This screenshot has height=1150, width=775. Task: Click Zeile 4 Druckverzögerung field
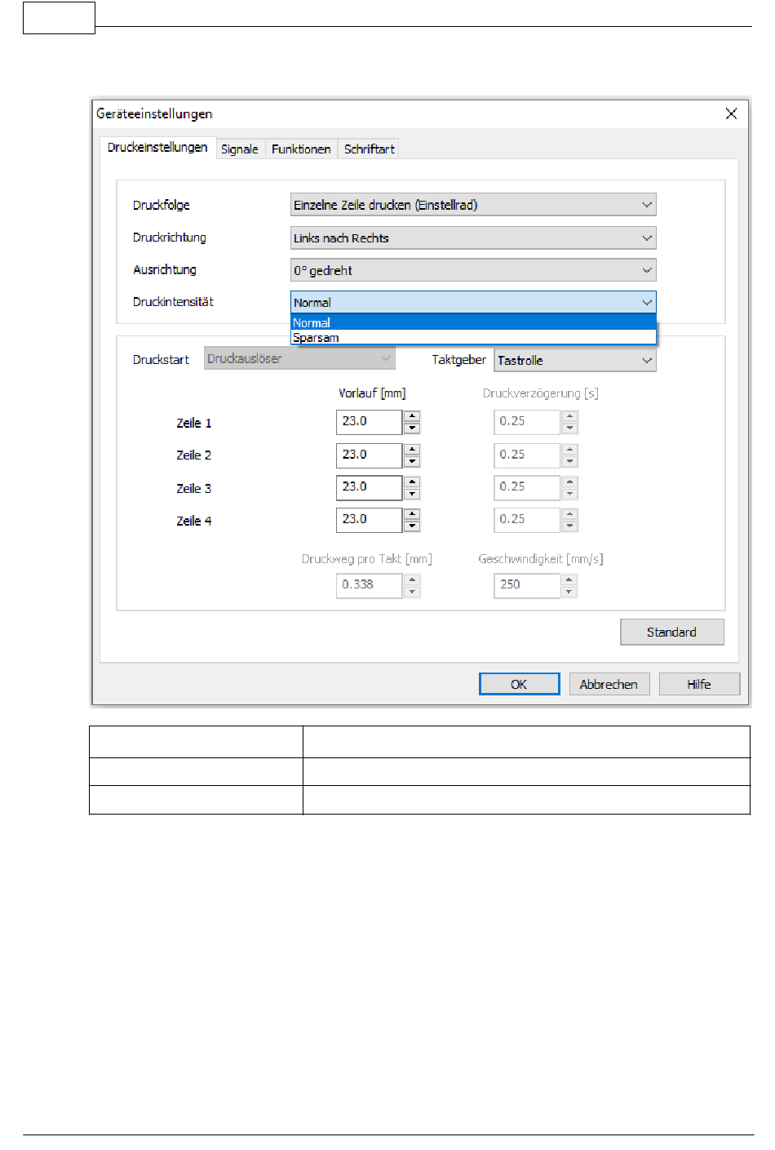(526, 520)
